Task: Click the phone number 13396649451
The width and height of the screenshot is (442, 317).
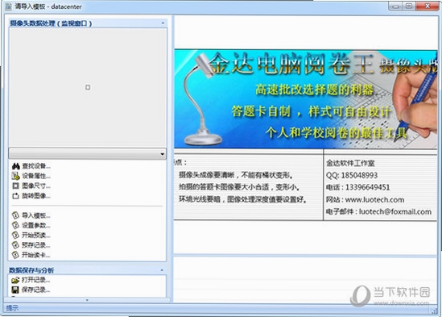Action: pyautogui.click(x=368, y=187)
